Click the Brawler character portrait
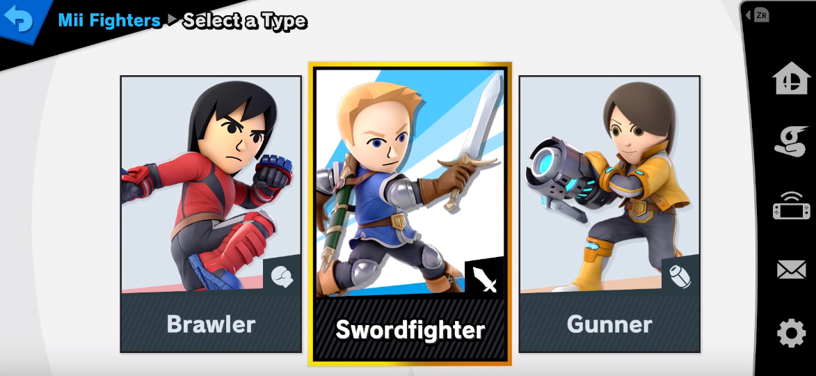Image resolution: width=816 pixels, height=376 pixels. tap(211, 185)
